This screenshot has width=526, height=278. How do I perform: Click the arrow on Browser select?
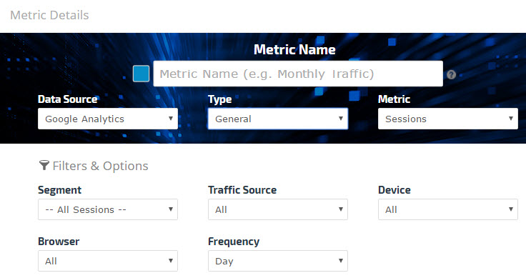click(170, 261)
